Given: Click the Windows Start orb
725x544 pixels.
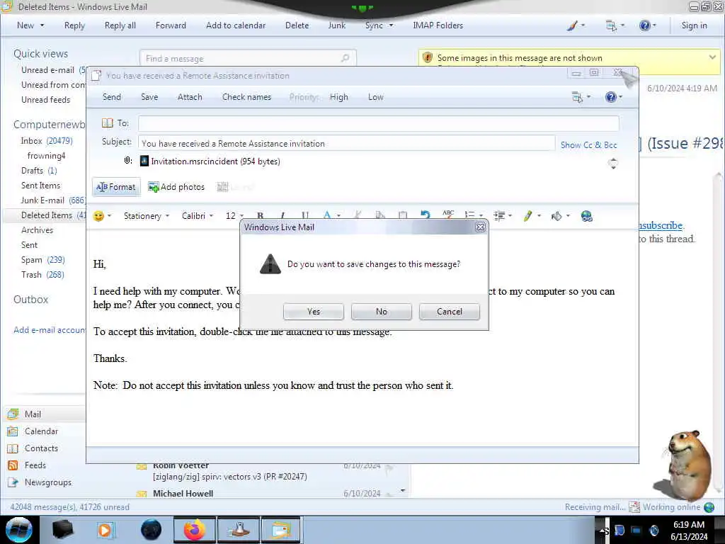Looking at the screenshot, I should [18, 530].
